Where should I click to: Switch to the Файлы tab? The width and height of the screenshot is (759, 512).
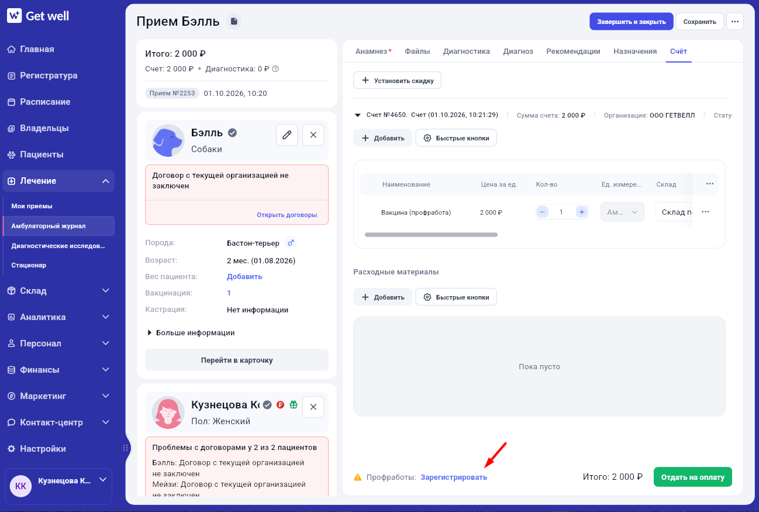coord(418,51)
